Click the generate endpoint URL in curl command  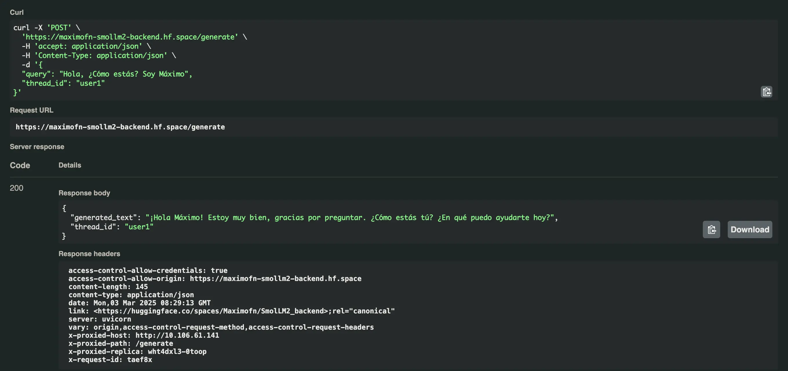[130, 37]
